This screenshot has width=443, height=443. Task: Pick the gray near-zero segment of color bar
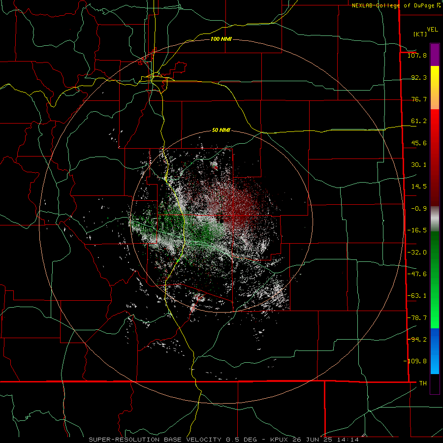(x=435, y=219)
